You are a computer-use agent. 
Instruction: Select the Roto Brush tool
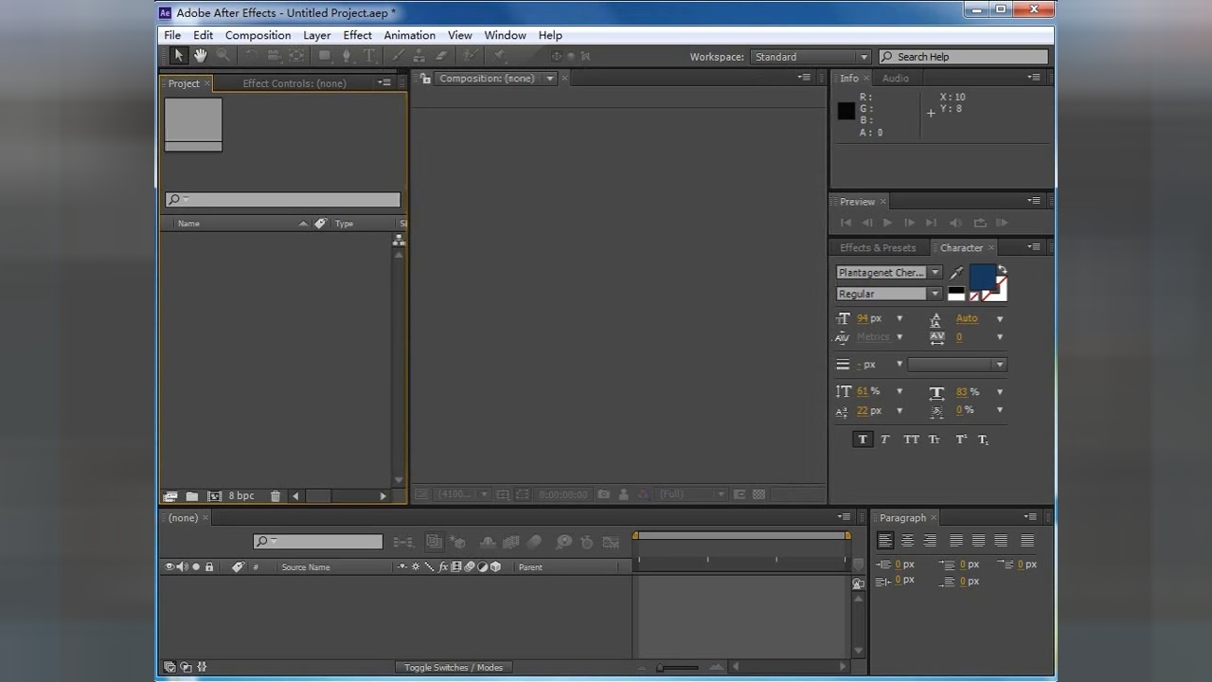tap(471, 56)
